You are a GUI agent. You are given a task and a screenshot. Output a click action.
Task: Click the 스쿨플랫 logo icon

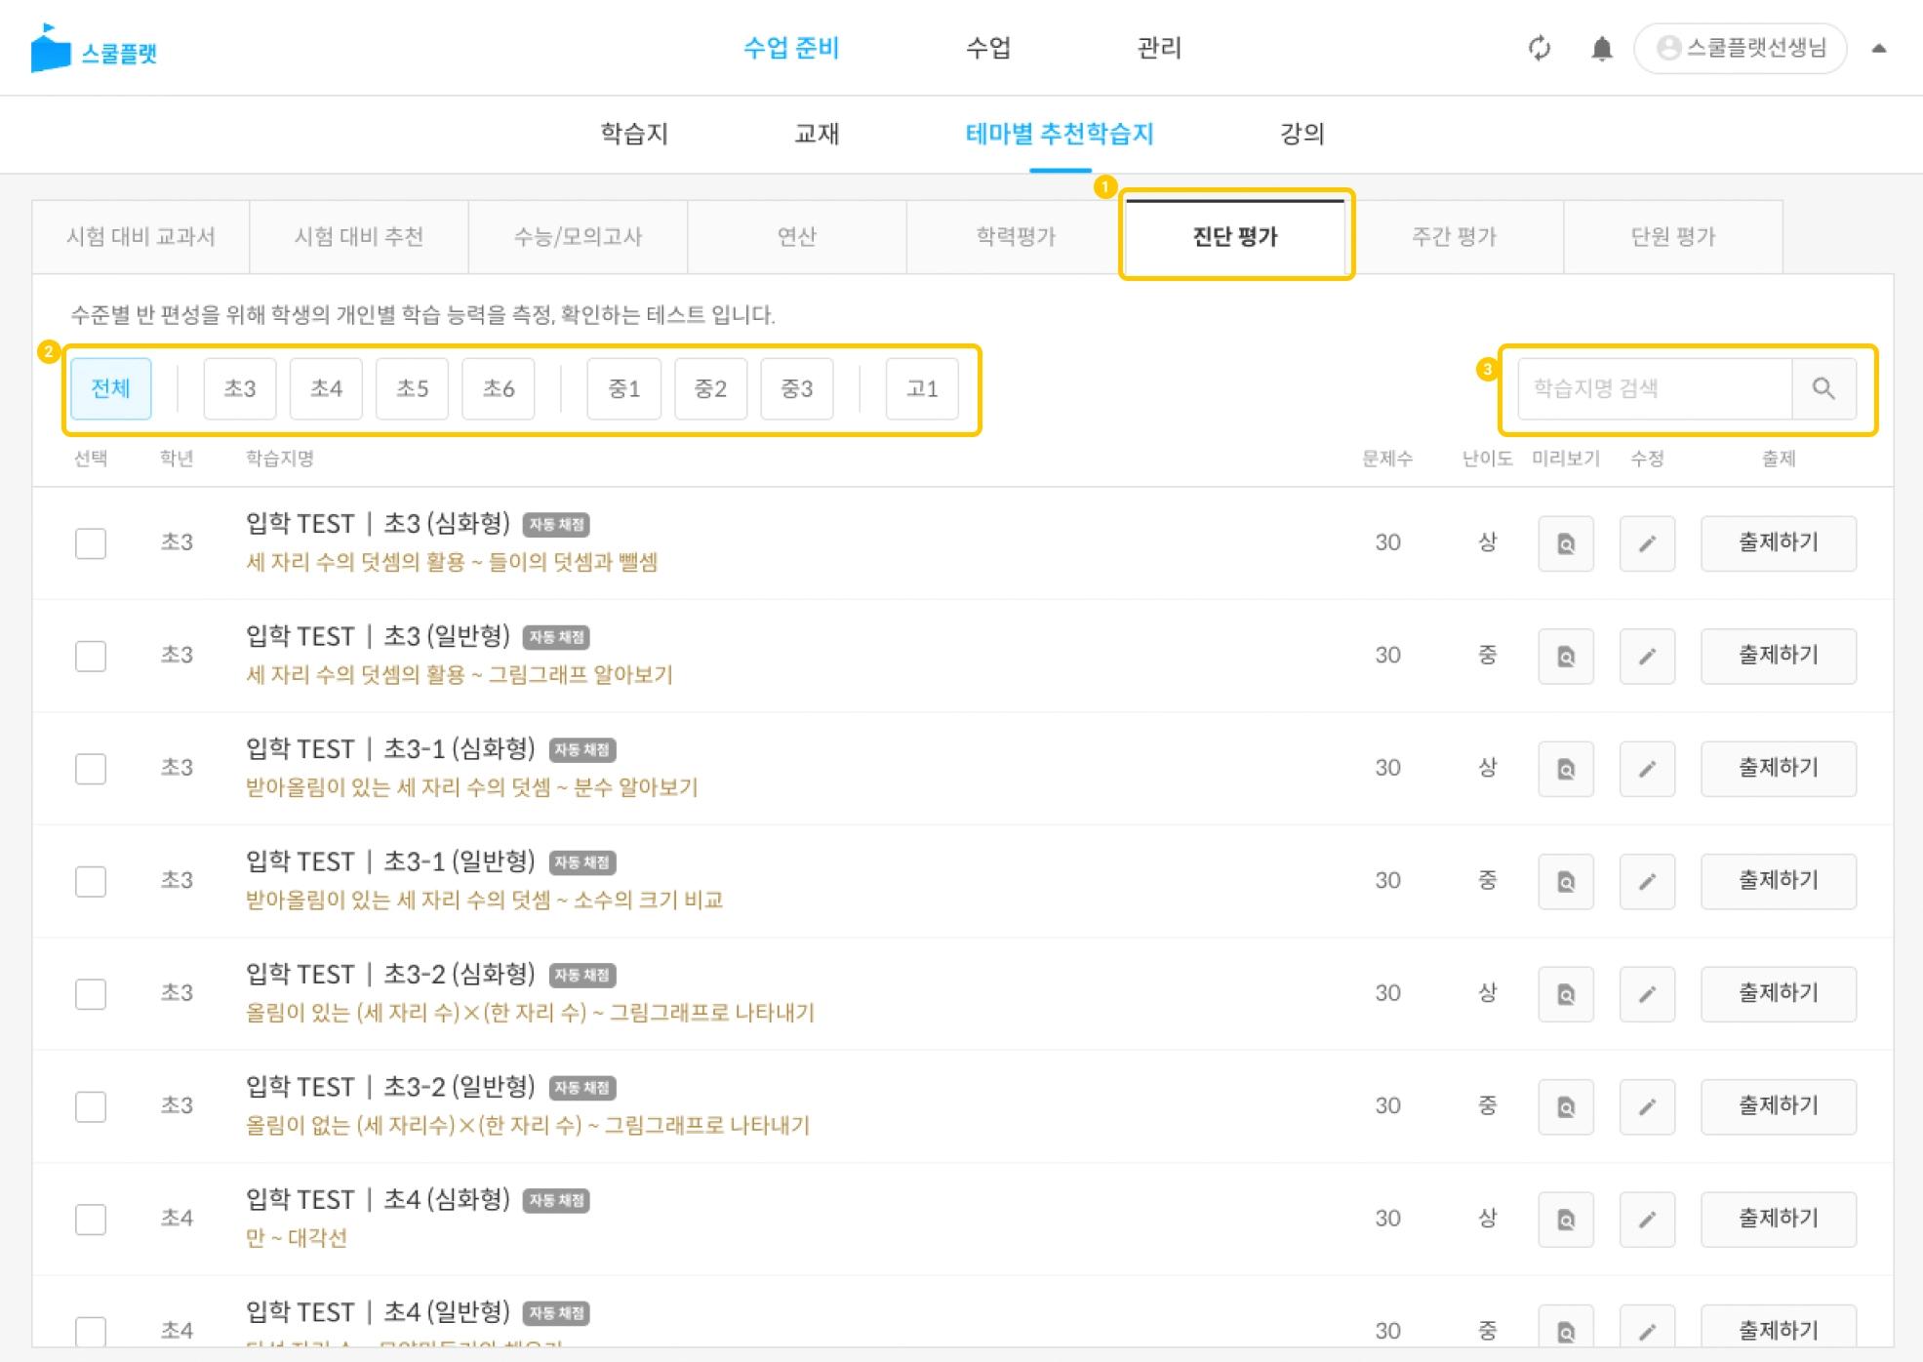[51, 49]
